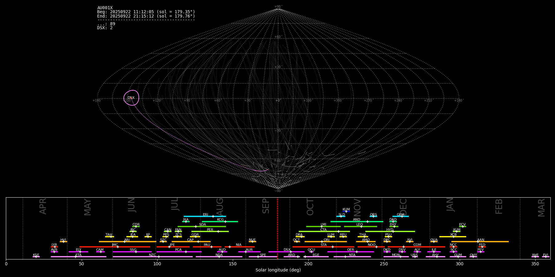Click the EVI shower label
555x277 pixels.
545,255
